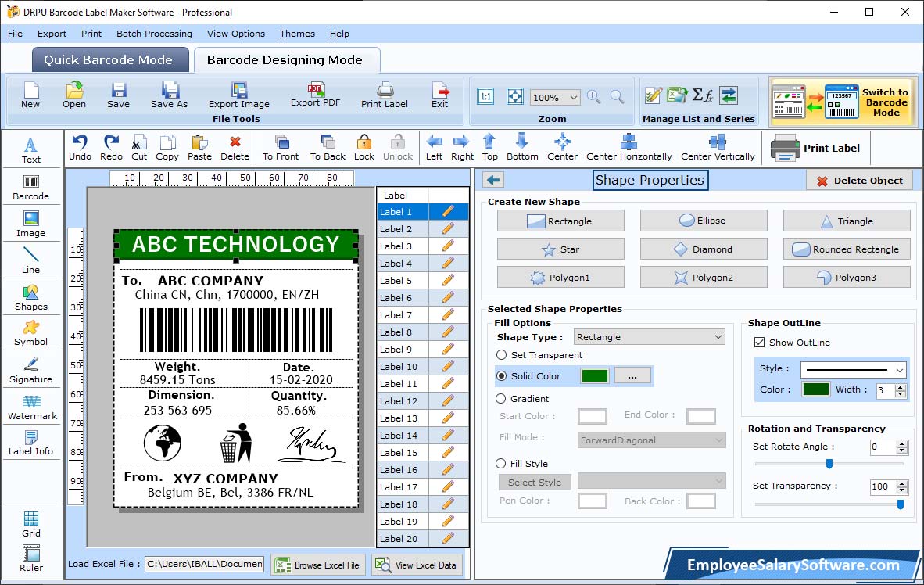Export label as image

238,95
